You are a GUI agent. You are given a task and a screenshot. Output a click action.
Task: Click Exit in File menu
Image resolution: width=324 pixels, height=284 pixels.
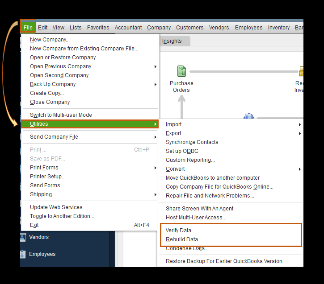click(x=90, y=225)
